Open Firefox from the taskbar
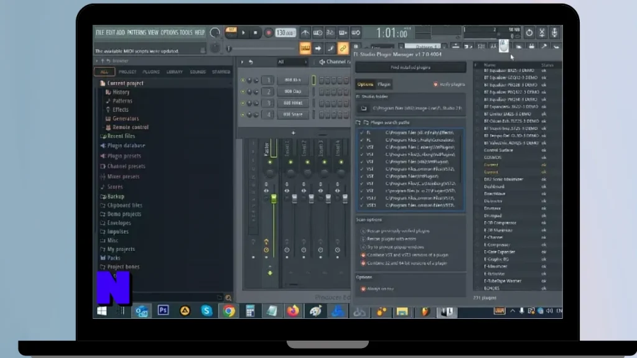 [293, 311]
